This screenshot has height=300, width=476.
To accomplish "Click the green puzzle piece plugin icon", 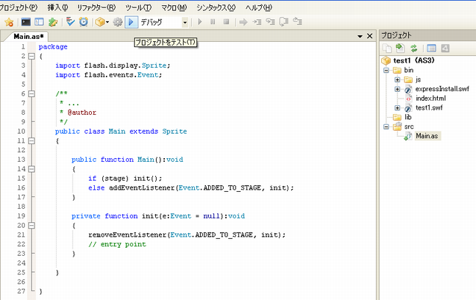I will (x=53, y=22).
